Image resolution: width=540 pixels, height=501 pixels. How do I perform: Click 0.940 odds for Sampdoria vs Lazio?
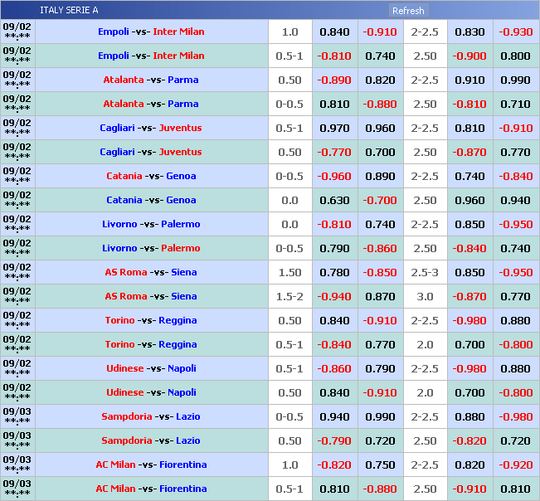(334, 416)
